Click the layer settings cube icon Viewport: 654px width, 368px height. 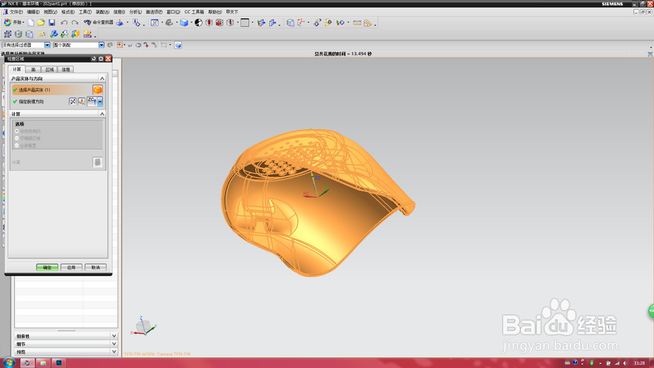coord(290,22)
